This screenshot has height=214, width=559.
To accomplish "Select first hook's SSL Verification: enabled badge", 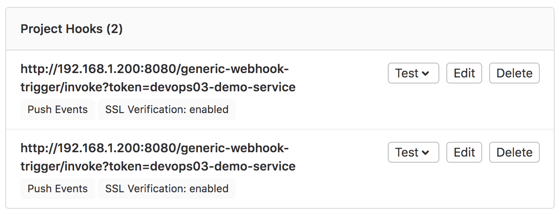I will [x=167, y=110].
